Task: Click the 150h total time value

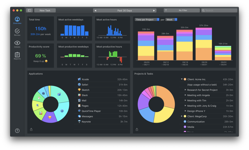Action: click(41, 29)
